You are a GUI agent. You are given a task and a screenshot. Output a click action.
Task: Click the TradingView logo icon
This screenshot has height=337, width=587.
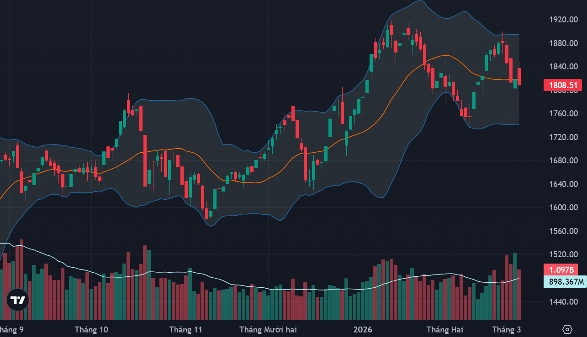click(x=17, y=300)
